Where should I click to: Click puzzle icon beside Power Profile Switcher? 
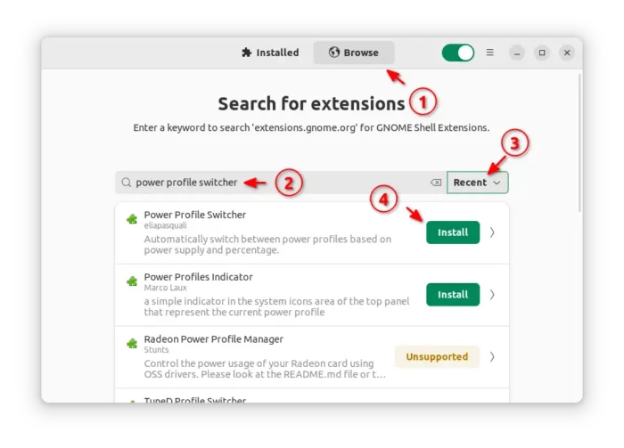coord(132,219)
